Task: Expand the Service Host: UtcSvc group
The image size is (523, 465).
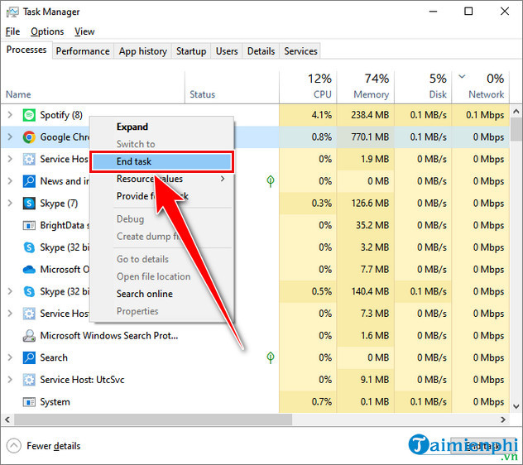Action: click(10, 380)
